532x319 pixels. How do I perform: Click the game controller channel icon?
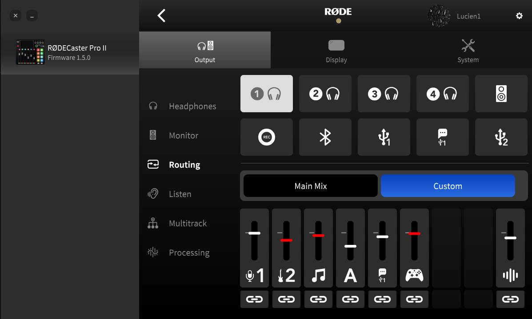pos(414,276)
